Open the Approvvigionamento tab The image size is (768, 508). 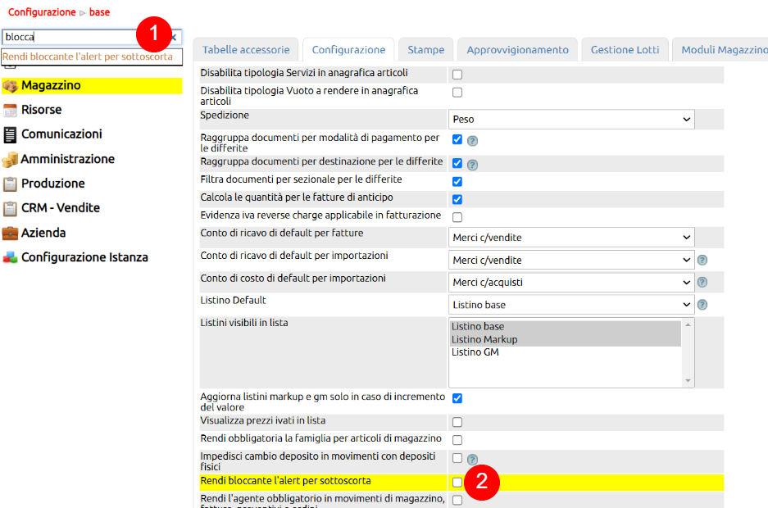coord(517,50)
